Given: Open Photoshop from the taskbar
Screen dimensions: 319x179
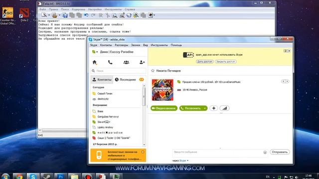Looking at the screenshot, I should (x=61, y=177).
